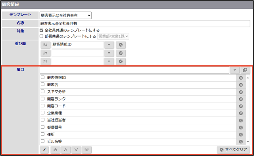Check the スキマ分析 item checkbox
Screen dimensions: 254x156
[42, 91]
